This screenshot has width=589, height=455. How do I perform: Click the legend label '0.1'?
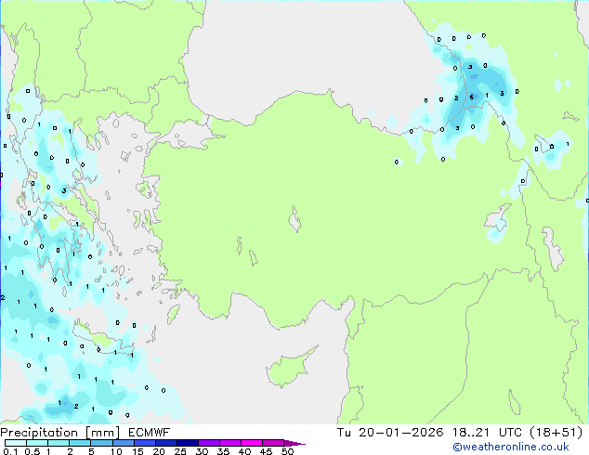pos(10,451)
